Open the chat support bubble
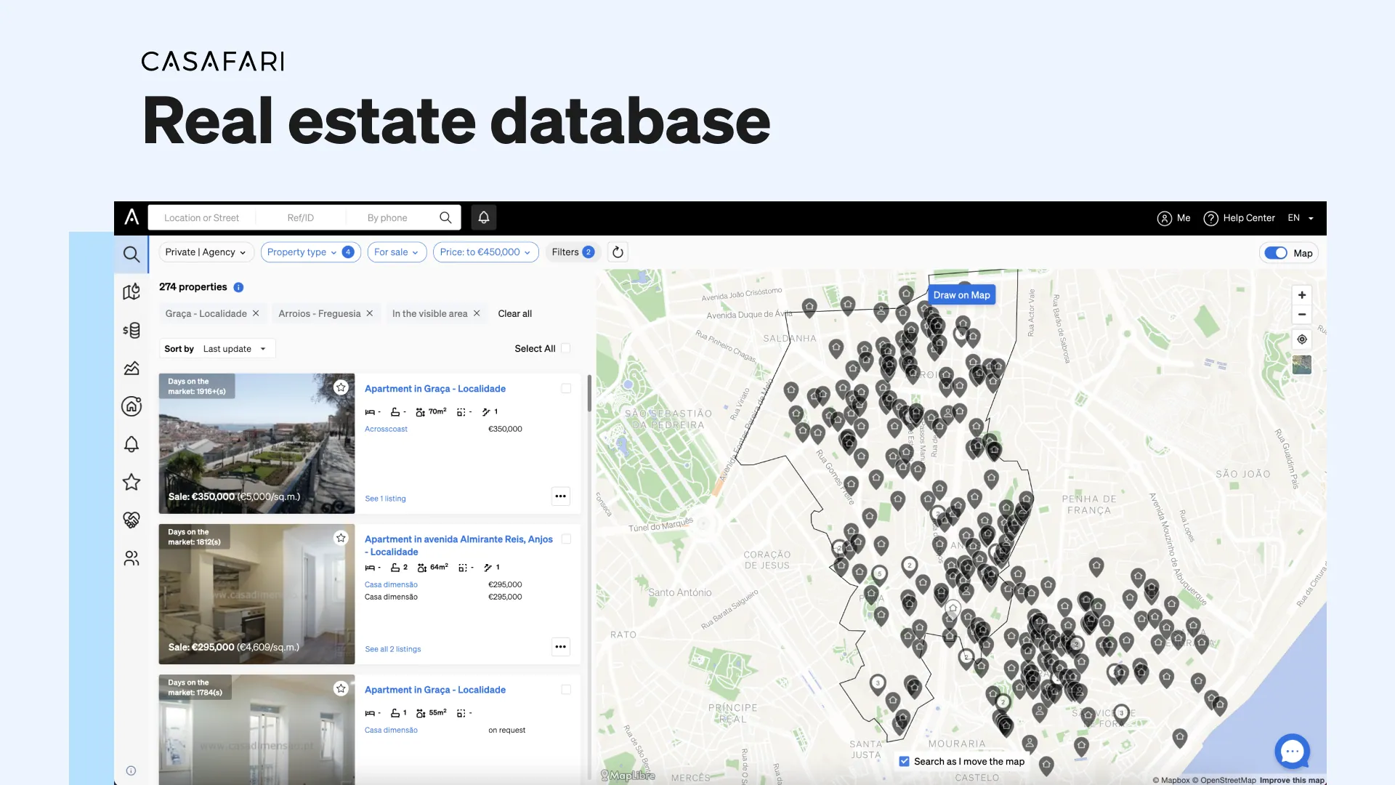 coord(1293,752)
